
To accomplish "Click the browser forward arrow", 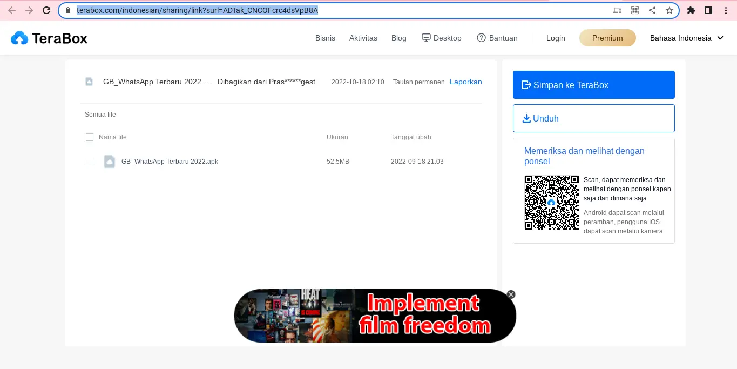I will click(x=29, y=10).
